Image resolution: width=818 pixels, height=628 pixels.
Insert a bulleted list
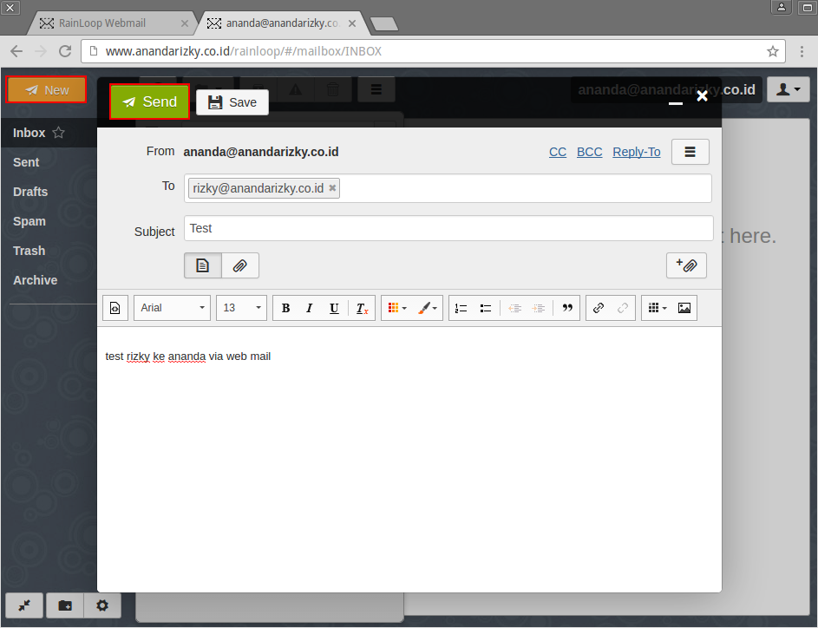pos(486,308)
